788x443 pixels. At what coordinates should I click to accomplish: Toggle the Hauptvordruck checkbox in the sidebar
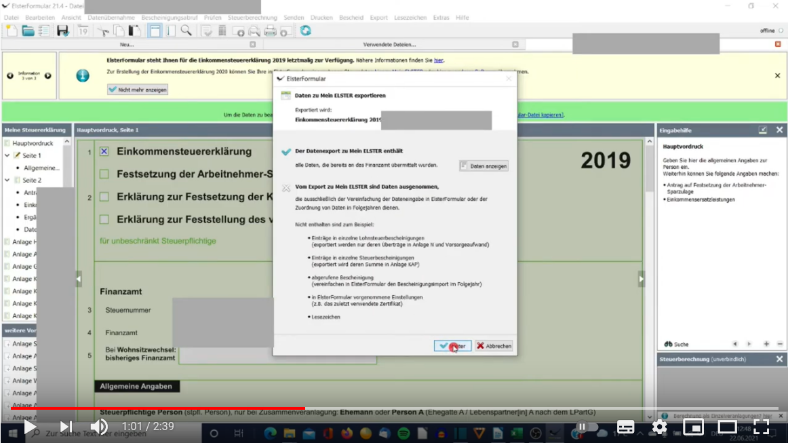click(7, 143)
